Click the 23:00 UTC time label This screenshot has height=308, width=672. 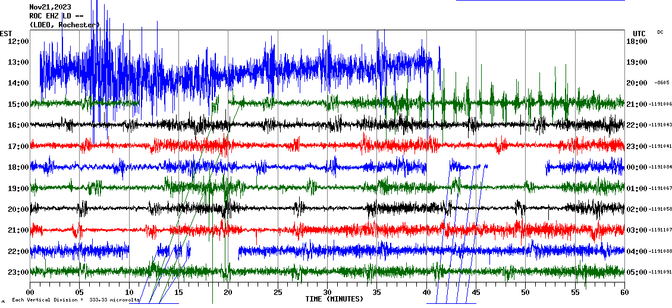pos(637,147)
